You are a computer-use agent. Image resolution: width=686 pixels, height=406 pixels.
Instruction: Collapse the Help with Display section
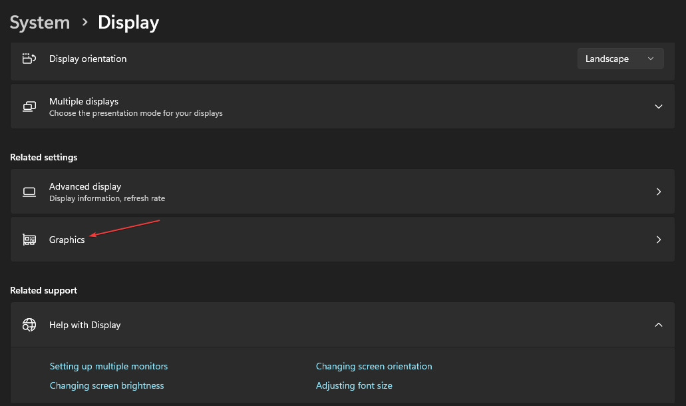click(658, 325)
